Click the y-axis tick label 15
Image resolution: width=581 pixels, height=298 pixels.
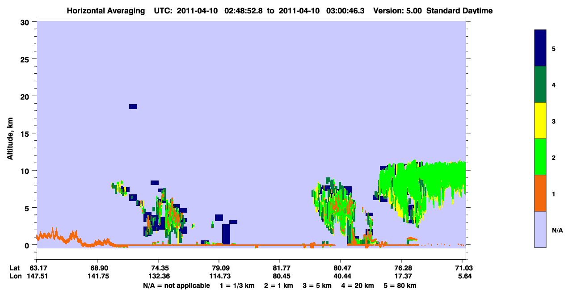tap(26, 134)
